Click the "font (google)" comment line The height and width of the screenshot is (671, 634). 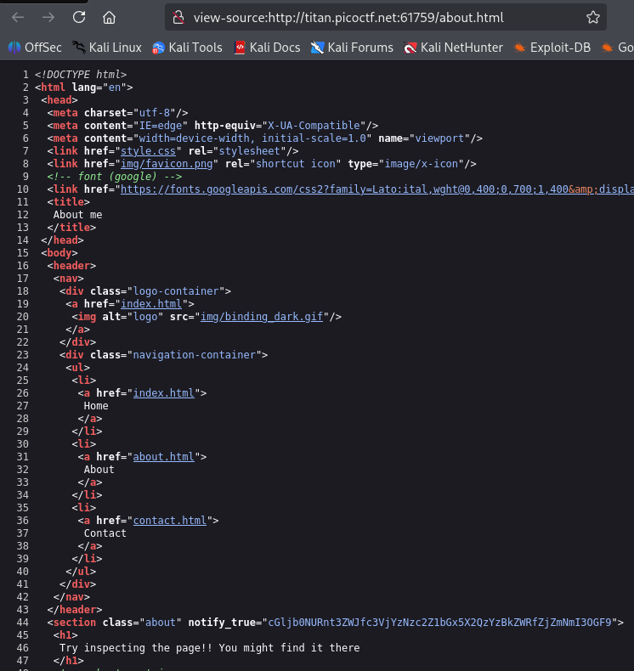point(114,177)
